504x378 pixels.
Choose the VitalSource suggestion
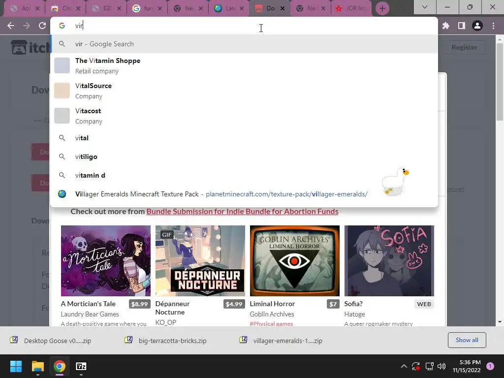click(244, 91)
